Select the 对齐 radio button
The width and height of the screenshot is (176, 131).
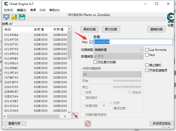coord(111,103)
